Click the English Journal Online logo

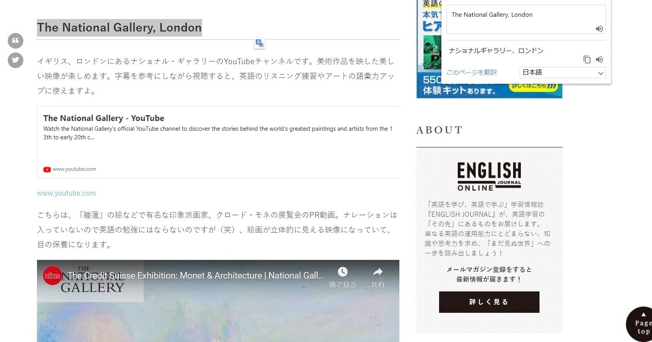pos(489,177)
